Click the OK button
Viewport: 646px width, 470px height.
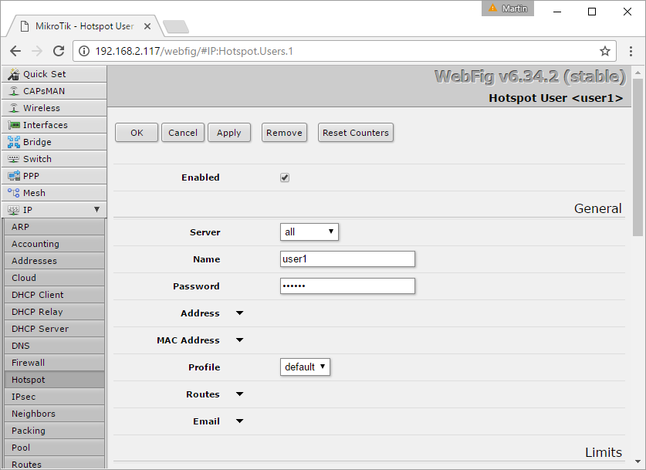click(x=137, y=133)
